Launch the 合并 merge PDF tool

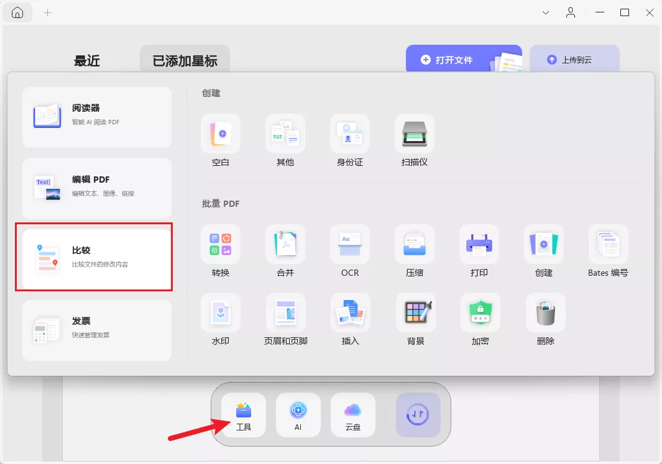pyautogui.click(x=285, y=252)
